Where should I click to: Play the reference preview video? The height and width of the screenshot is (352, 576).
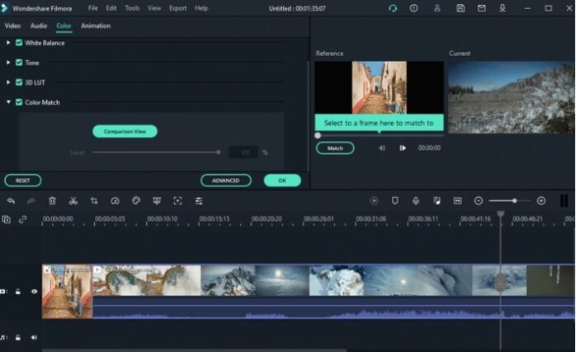pos(403,148)
